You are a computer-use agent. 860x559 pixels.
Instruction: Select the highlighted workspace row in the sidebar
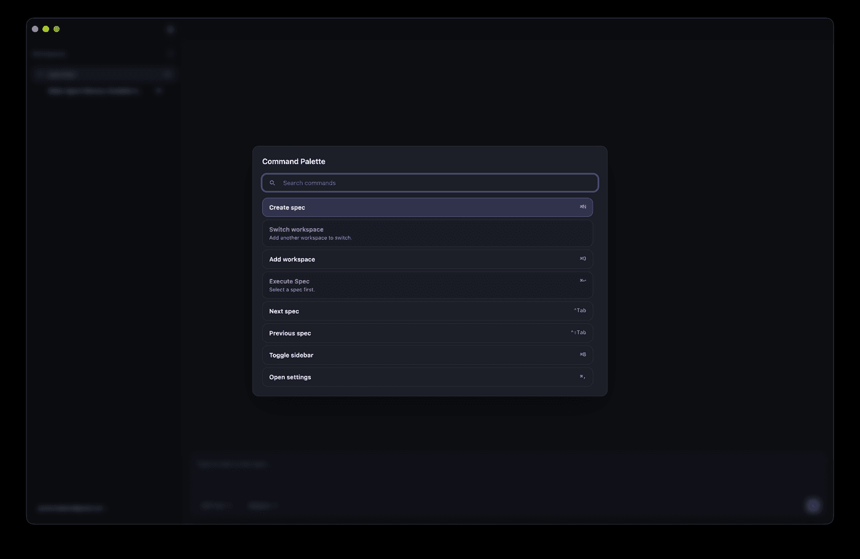coord(104,74)
